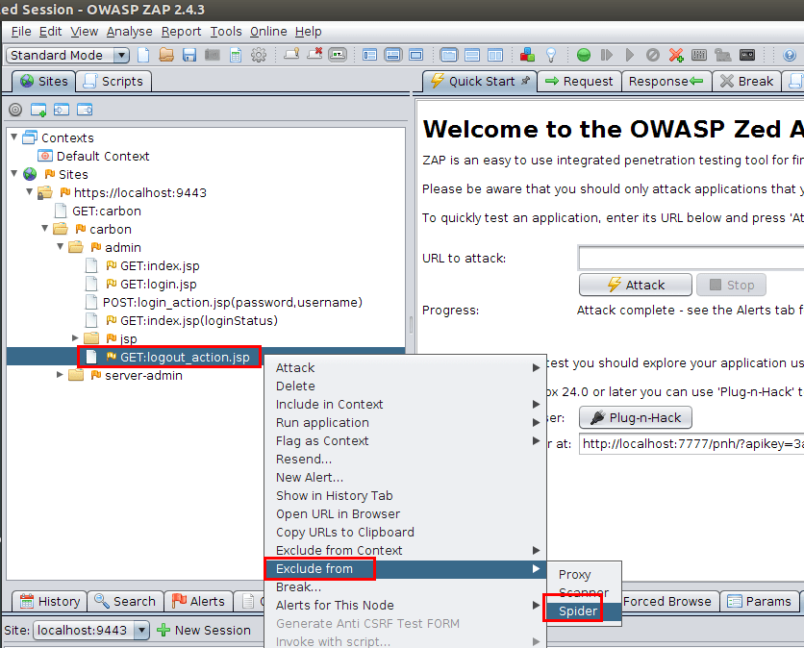Collapse the admin folder in the Sites tree
This screenshot has height=648, width=804.
point(60,247)
